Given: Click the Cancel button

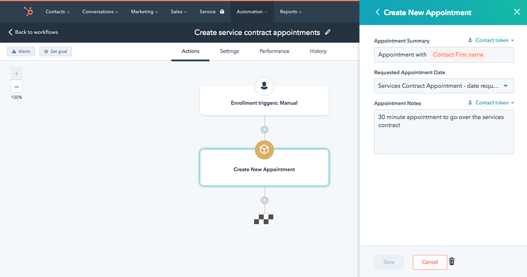Looking at the screenshot, I should [430, 262].
